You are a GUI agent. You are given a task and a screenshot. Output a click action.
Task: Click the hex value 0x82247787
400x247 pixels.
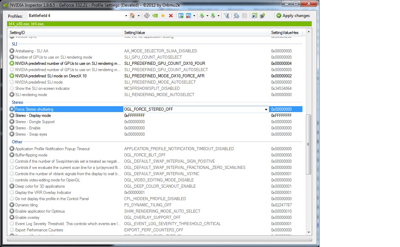281,205
